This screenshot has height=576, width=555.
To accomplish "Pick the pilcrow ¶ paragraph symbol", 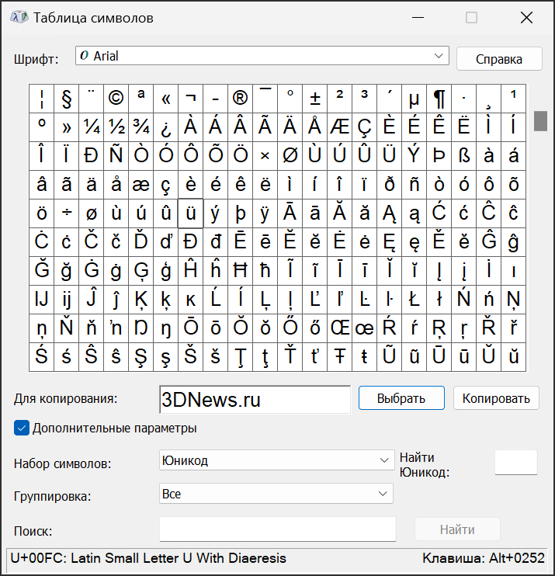I will click(x=439, y=99).
